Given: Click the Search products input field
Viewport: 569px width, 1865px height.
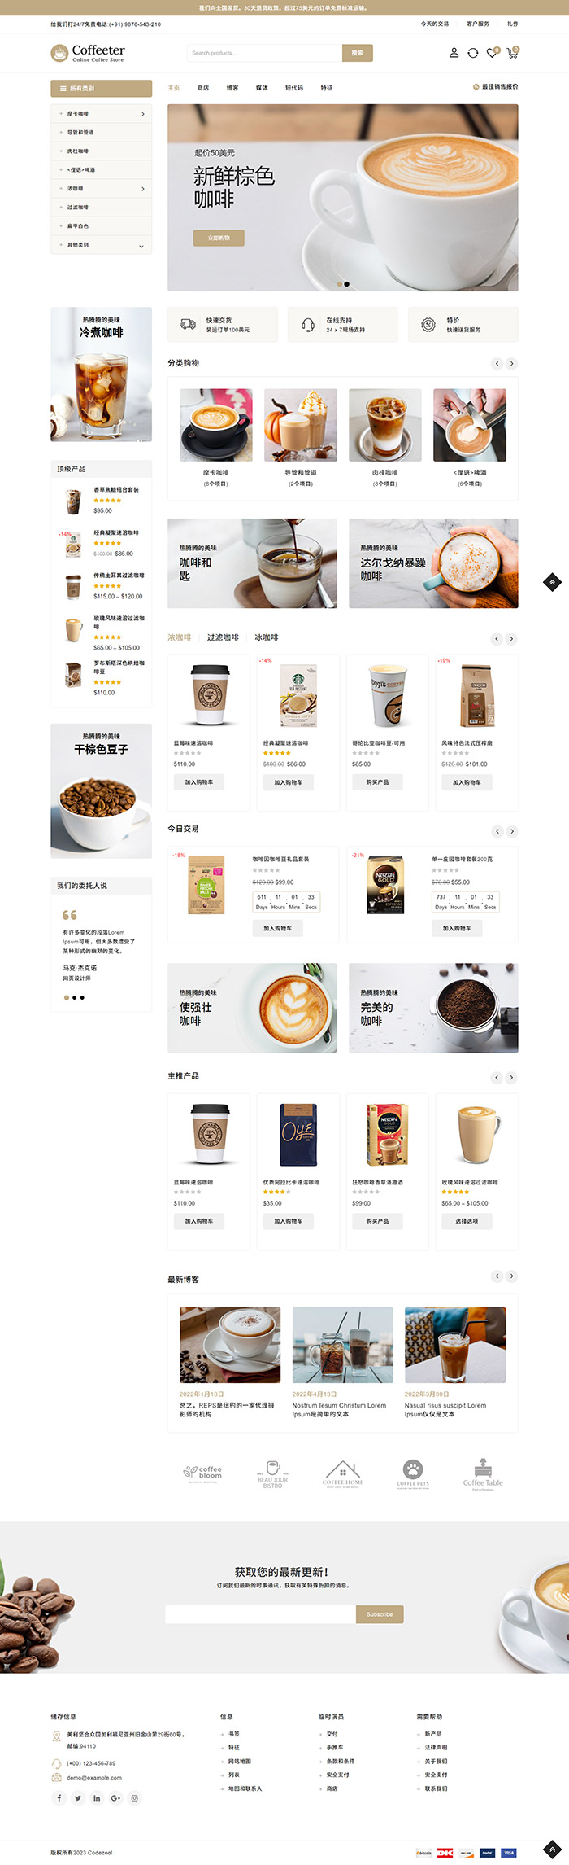Looking at the screenshot, I should click(x=265, y=53).
